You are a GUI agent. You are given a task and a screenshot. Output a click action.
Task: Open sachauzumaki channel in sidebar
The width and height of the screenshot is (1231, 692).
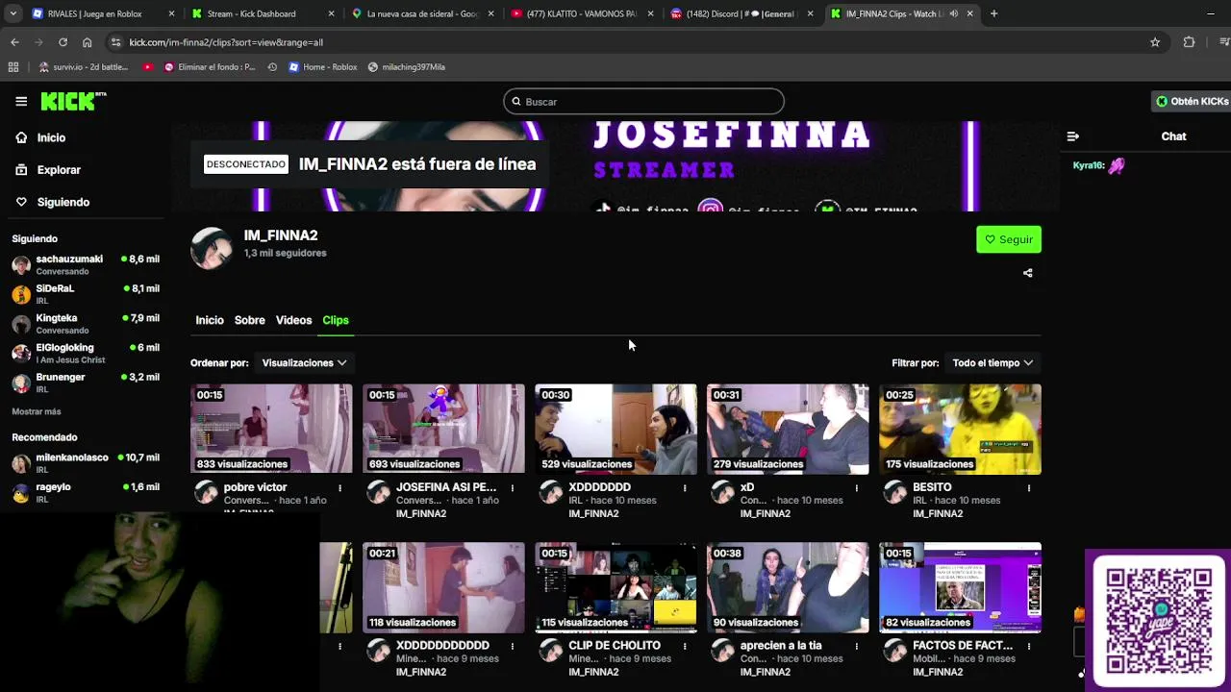(x=86, y=264)
